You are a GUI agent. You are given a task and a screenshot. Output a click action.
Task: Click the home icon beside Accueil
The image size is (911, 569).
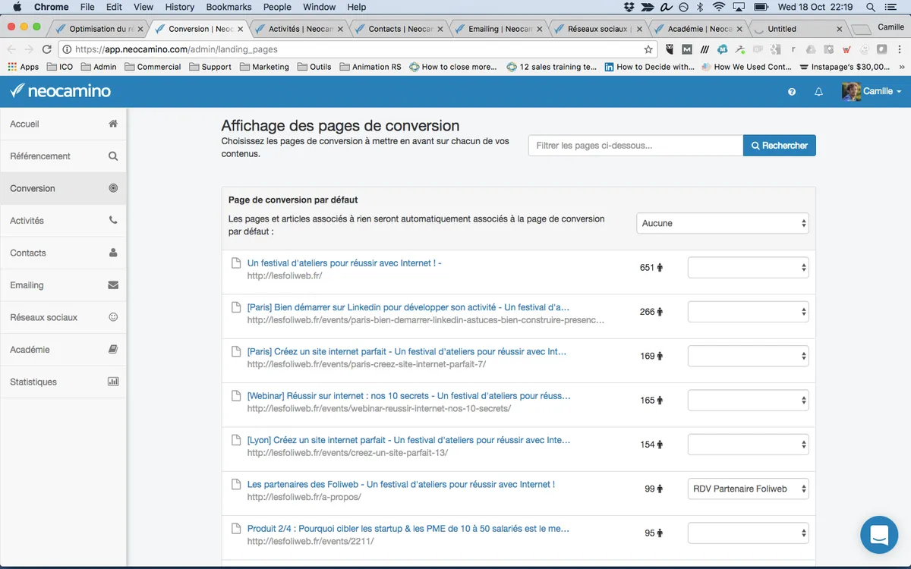(x=113, y=124)
